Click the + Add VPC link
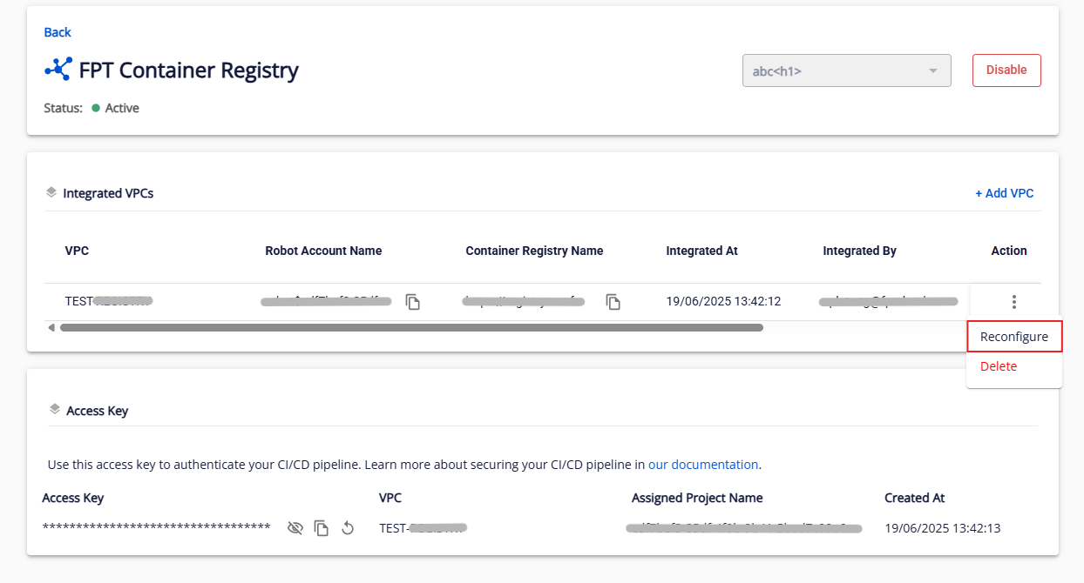The image size is (1084, 583). pyautogui.click(x=1004, y=193)
